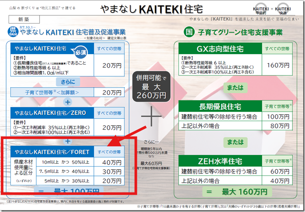Click the さらに blue label
Screen dimensions: 305x212
tap(67, 82)
